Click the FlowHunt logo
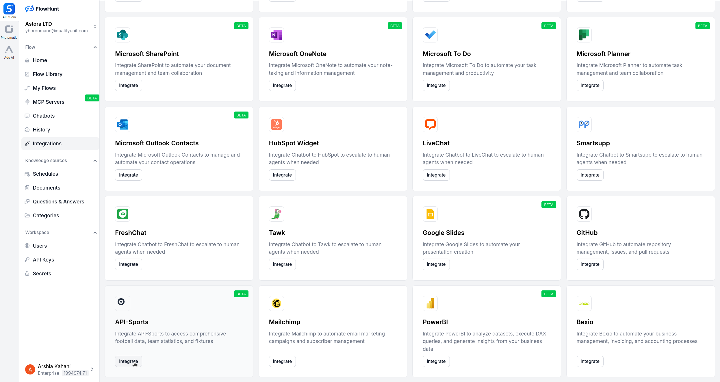This screenshot has width=720, height=382. (x=42, y=9)
